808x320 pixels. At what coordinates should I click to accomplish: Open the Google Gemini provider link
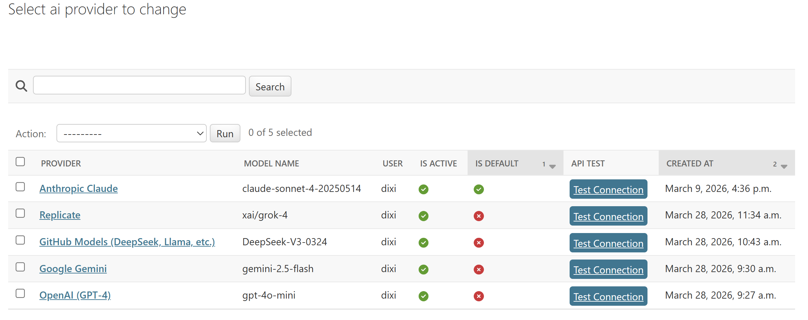pyautogui.click(x=73, y=269)
